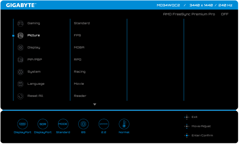Viewport: 239px width, 144px height.
Task: Toggle AMD FreeSync Premium Pro OFF status
Action: click(225, 14)
